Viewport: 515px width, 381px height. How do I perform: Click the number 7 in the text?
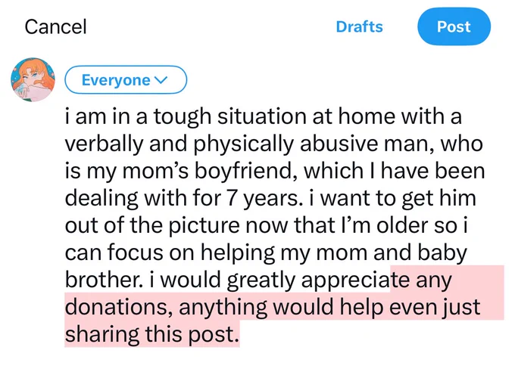pos(232,199)
